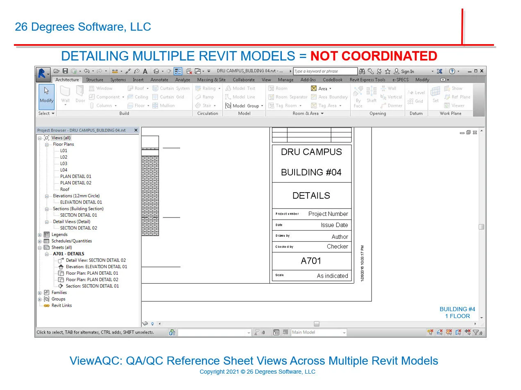Screen dimensions: 521x390
Task: Click the Help question mark icon
Action: coord(452,71)
